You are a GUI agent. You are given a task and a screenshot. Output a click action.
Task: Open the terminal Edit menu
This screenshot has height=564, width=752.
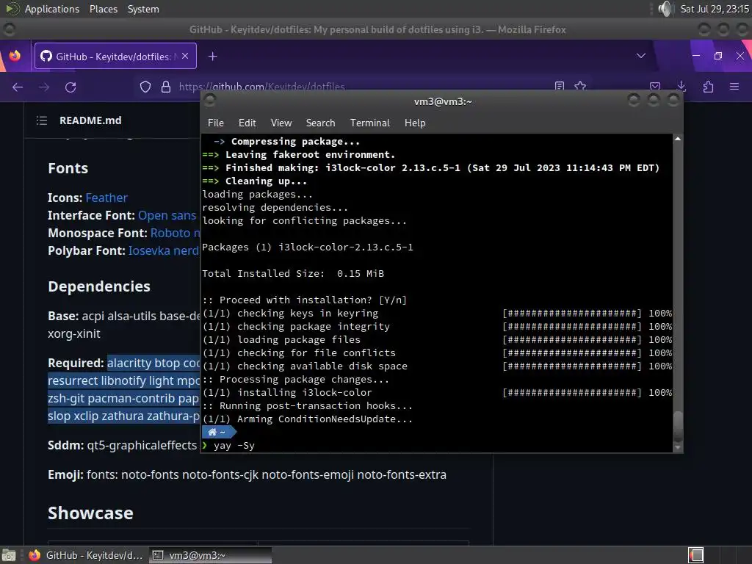[x=247, y=123]
